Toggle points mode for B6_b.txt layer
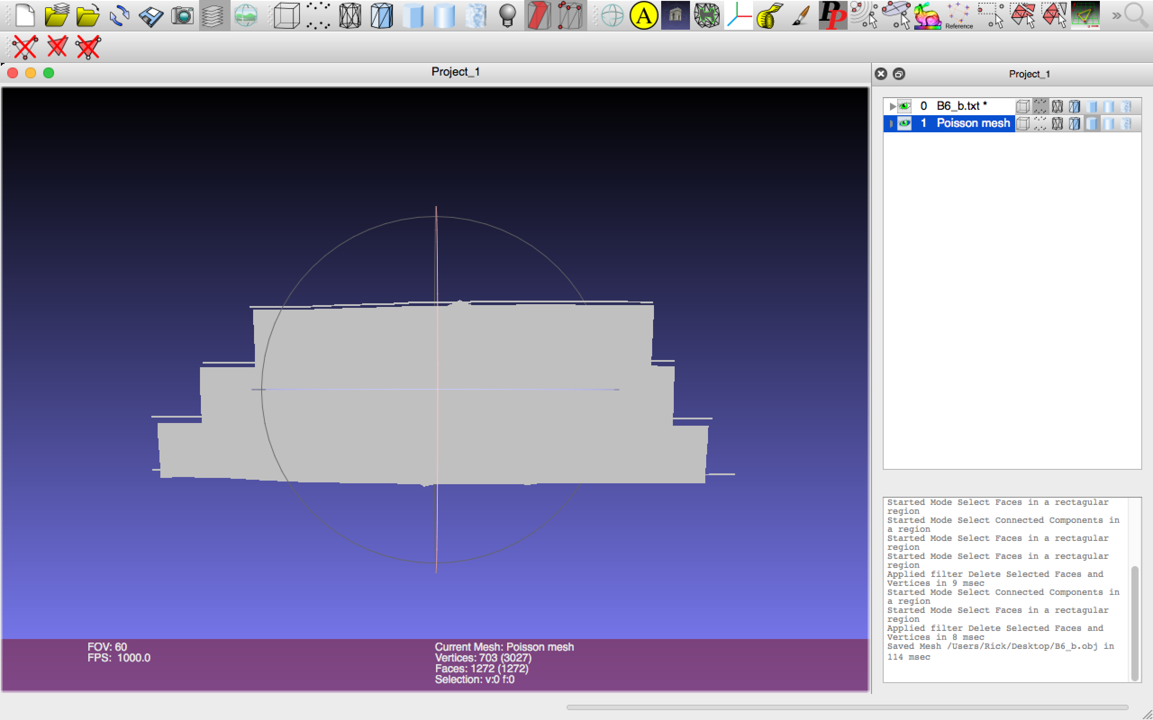This screenshot has width=1153, height=720. [x=1040, y=106]
